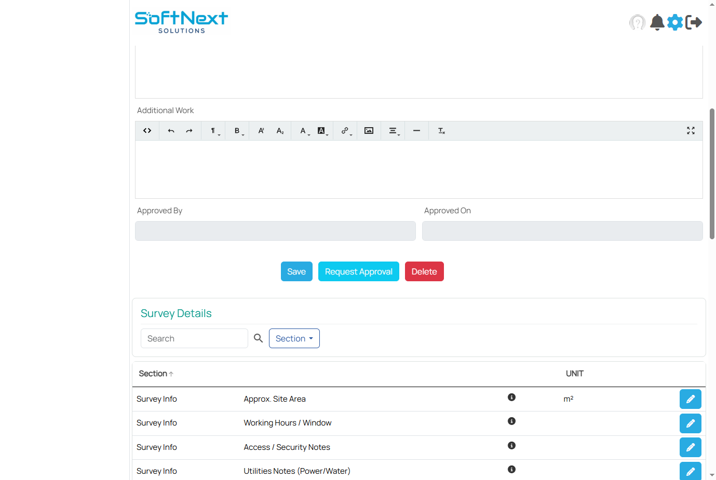Click the Request Approval button

click(x=358, y=271)
